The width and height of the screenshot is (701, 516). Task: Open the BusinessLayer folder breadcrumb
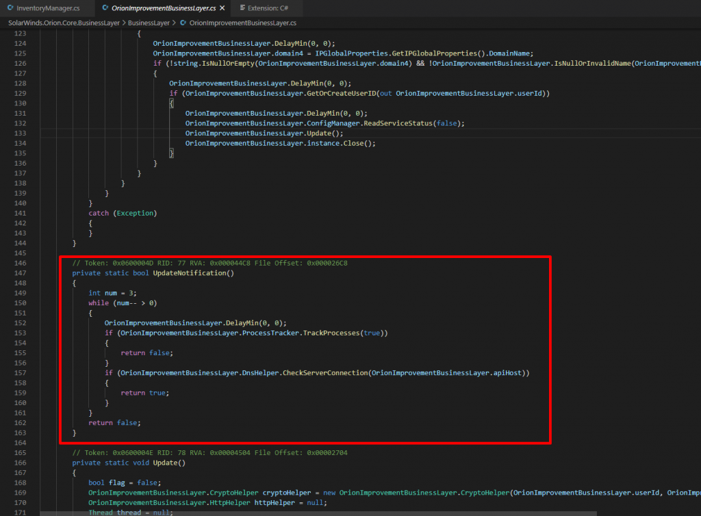tap(149, 23)
